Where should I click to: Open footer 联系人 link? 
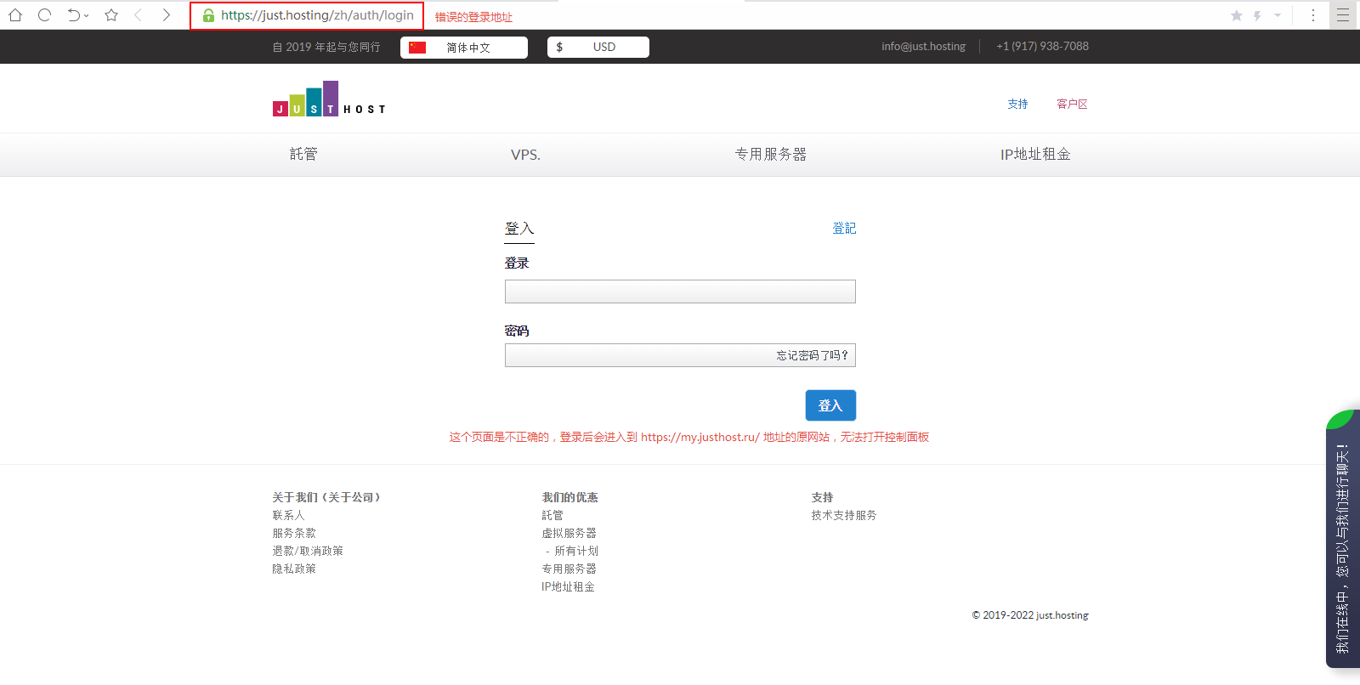tap(288, 515)
